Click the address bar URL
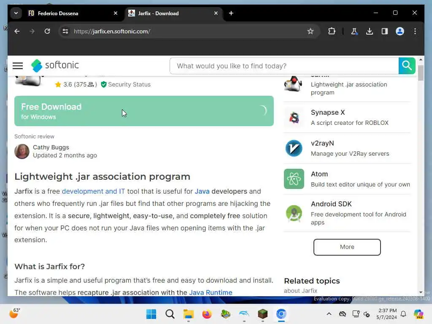 click(x=112, y=31)
